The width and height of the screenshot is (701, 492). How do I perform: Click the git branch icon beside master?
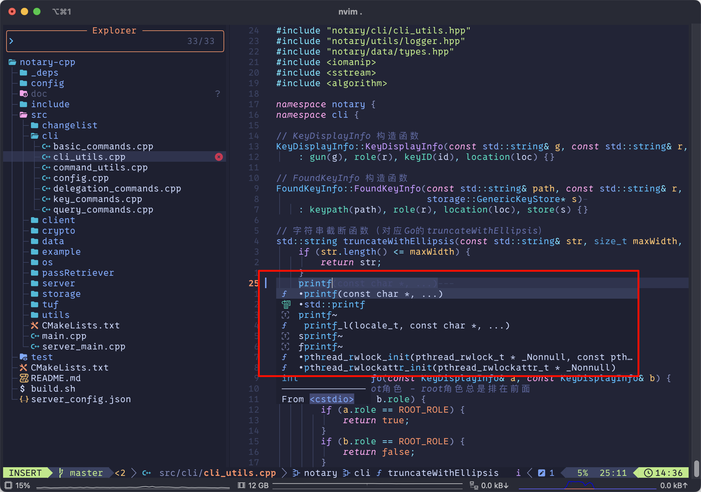click(61, 473)
